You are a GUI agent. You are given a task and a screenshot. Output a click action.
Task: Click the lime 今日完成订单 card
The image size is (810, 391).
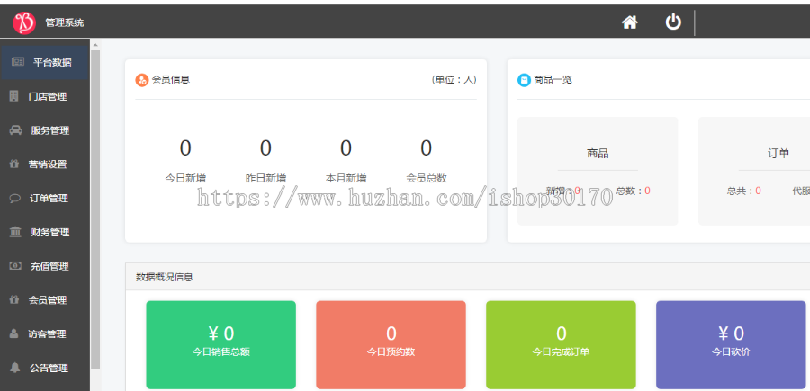click(561, 344)
